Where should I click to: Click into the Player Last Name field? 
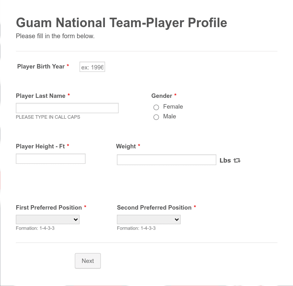(67, 108)
